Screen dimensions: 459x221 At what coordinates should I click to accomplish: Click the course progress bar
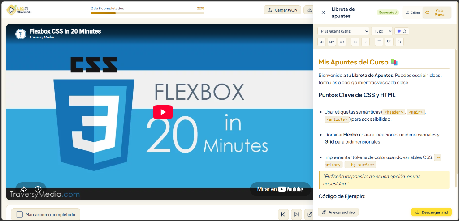[147, 13]
